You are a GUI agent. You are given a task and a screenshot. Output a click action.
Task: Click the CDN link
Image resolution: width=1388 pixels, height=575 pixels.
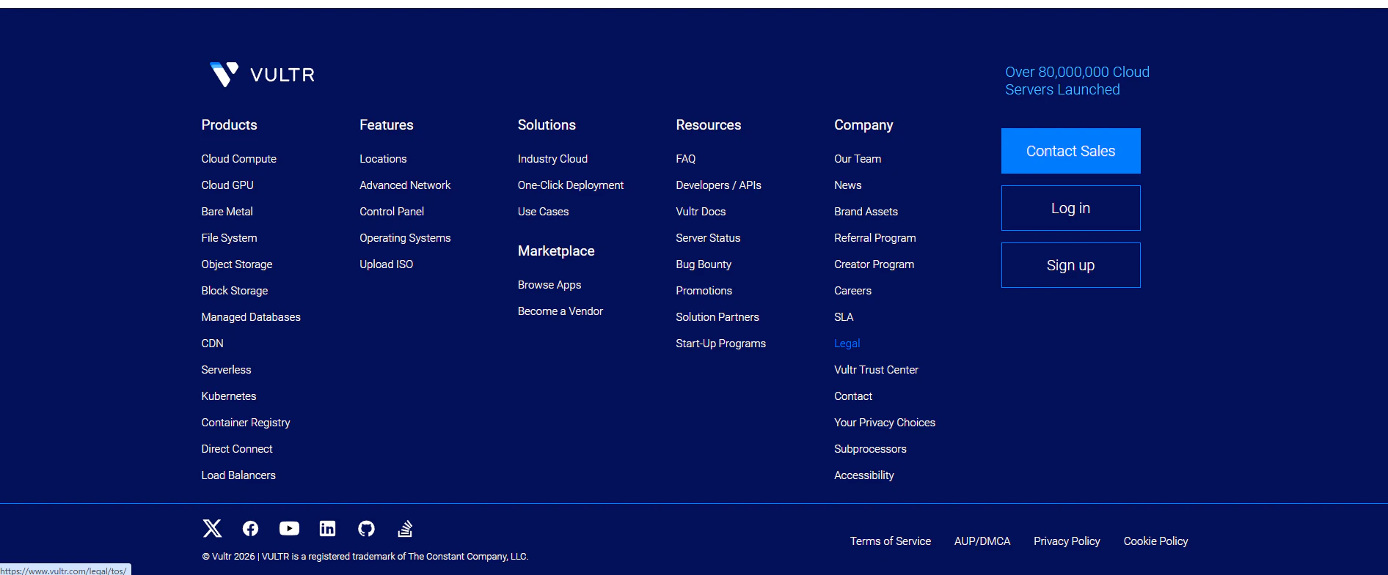click(213, 344)
